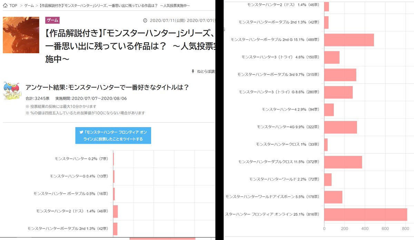This screenshot has width=414, height=240.
Task: Click the モンスターハンター4 94票 bar
Action: (x=329, y=109)
